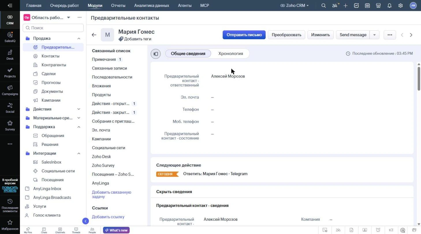Open notifications bell icon
421x234 pixels.
(x=390, y=5)
